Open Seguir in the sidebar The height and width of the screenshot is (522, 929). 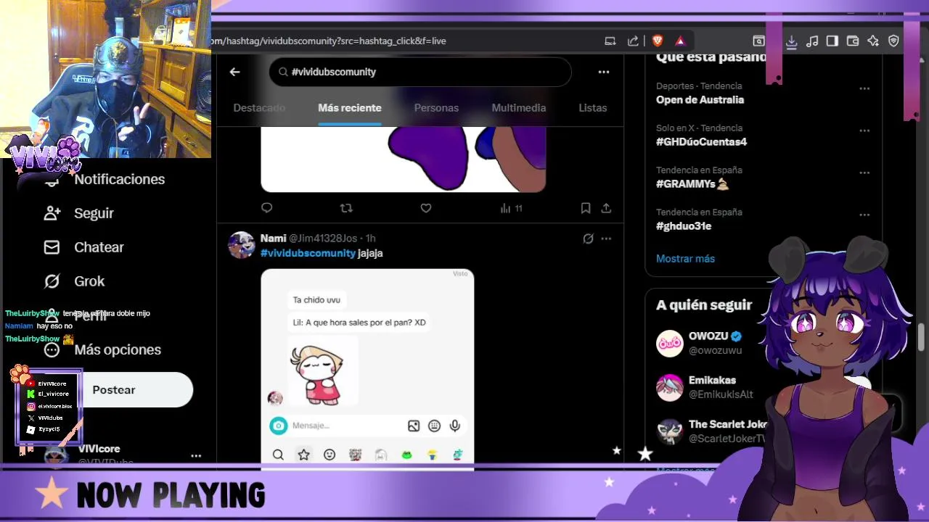tap(78, 213)
